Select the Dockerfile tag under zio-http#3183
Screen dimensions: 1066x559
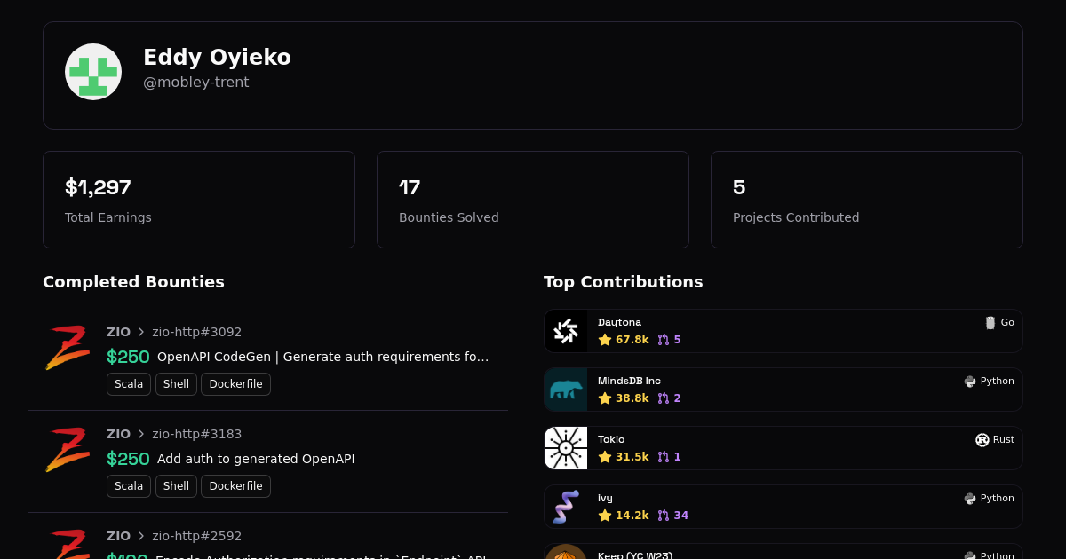tap(235, 486)
